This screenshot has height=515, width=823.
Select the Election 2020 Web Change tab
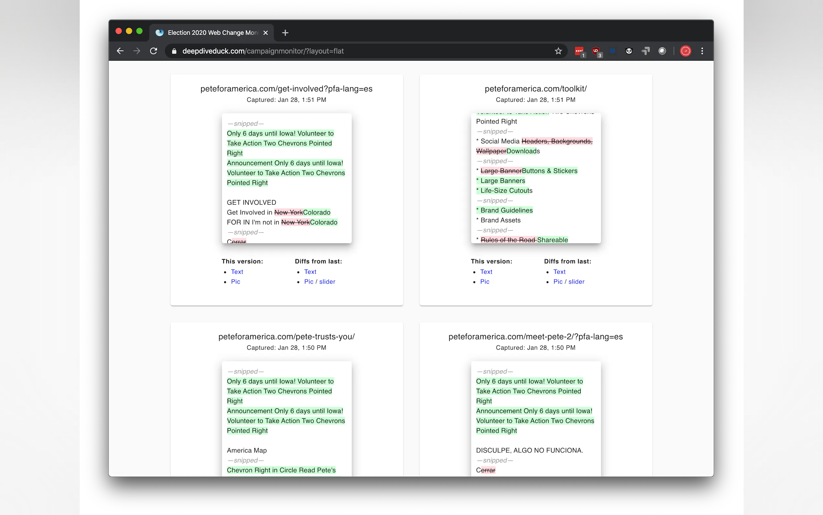(x=211, y=33)
